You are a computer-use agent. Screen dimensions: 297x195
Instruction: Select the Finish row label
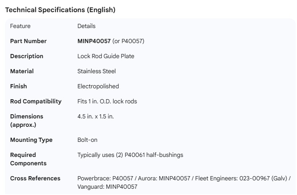pos(18,86)
